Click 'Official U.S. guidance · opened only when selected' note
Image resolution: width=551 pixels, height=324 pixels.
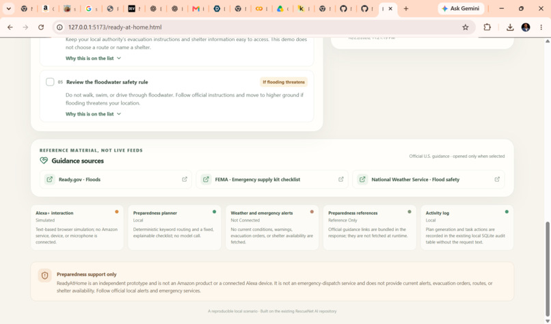click(x=457, y=156)
